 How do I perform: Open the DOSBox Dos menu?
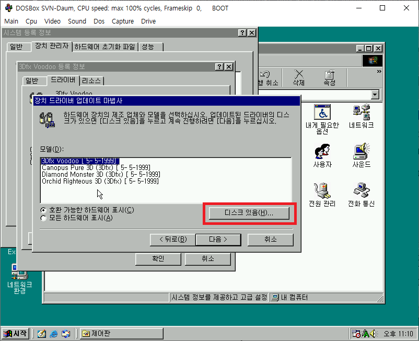99,21
